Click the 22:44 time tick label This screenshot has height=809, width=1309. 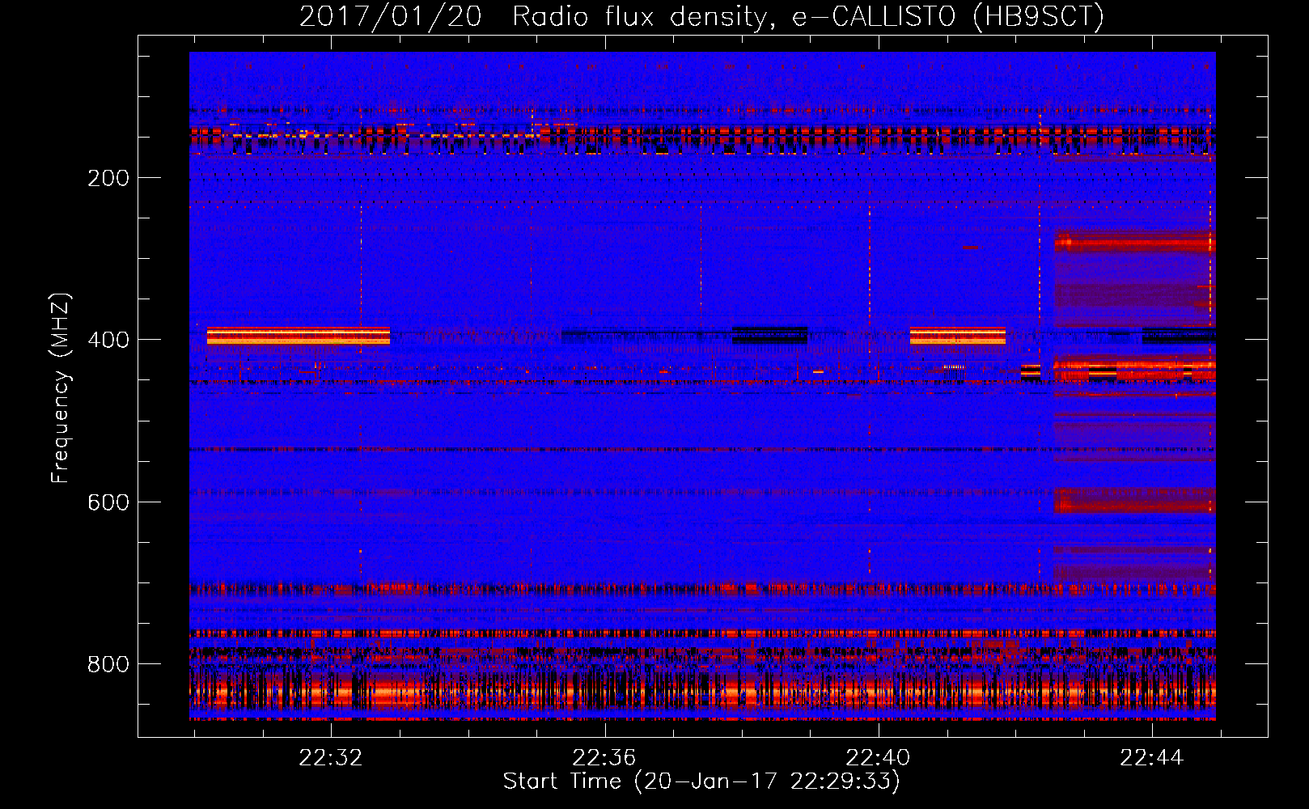[1151, 758]
